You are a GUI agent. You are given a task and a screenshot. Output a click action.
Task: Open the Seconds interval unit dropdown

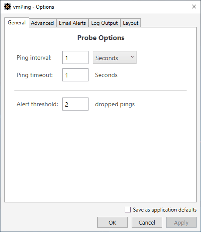115,57
